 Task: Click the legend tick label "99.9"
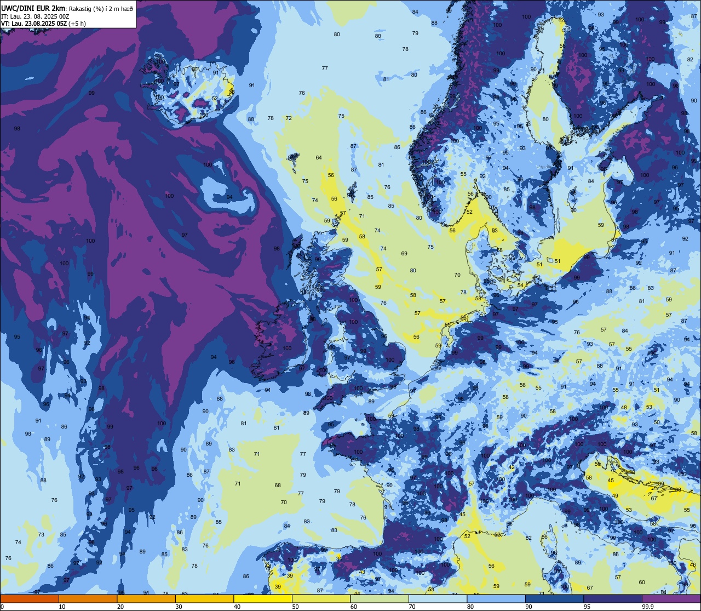[x=648, y=607]
